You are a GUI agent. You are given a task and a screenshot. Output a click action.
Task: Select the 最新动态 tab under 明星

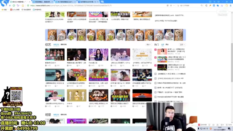[x=56, y=114]
